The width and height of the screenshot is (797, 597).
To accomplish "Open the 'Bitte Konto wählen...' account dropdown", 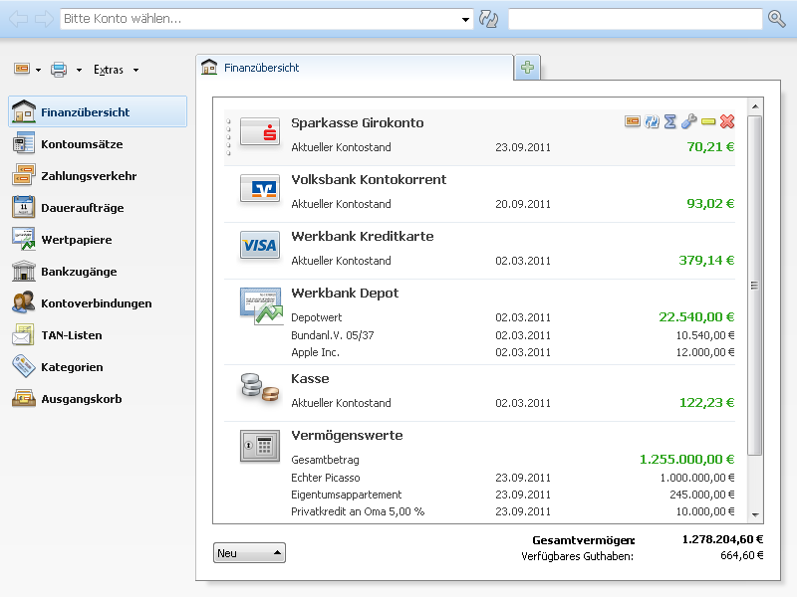I will coord(466,19).
